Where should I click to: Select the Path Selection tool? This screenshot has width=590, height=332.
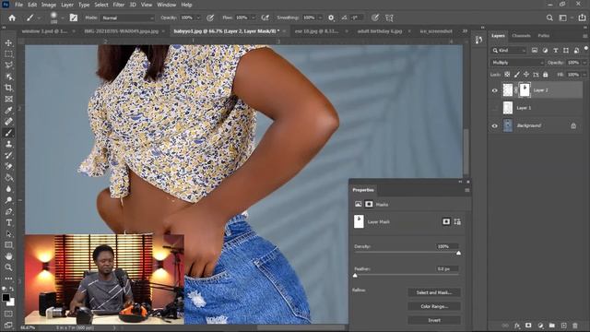click(8, 233)
